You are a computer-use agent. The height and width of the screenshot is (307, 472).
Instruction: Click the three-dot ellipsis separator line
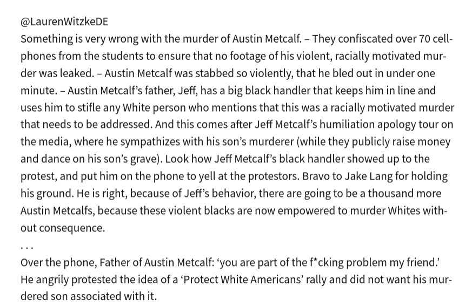[x=27, y=248]
